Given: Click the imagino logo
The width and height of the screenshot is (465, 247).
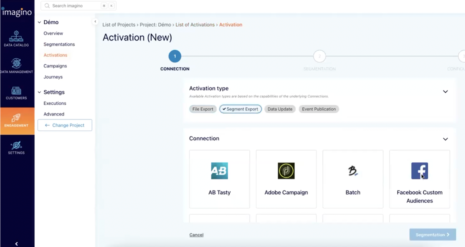Looking at the screenshot, I should [x=16, y=12].
